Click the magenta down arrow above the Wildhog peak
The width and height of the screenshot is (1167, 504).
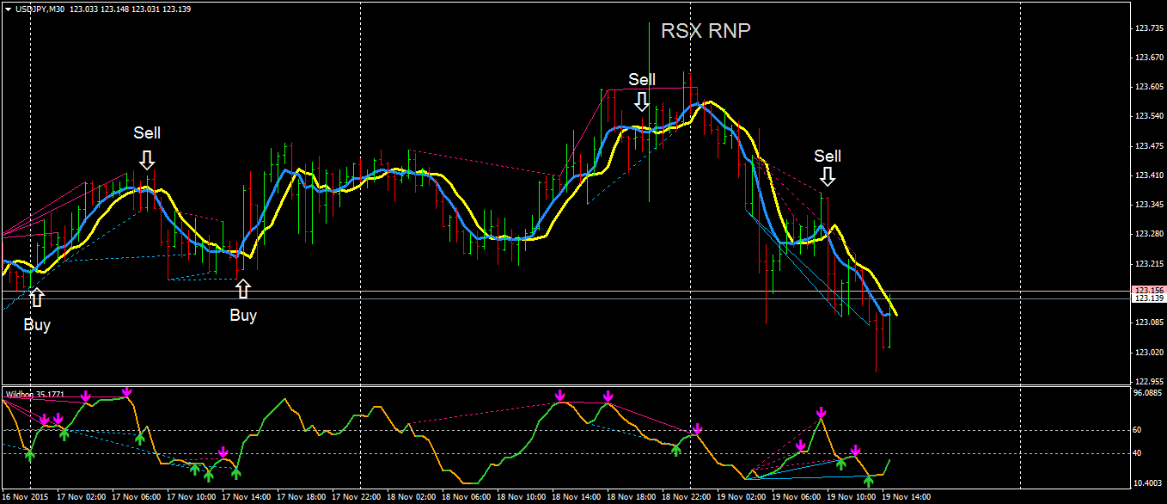point(128,393)
